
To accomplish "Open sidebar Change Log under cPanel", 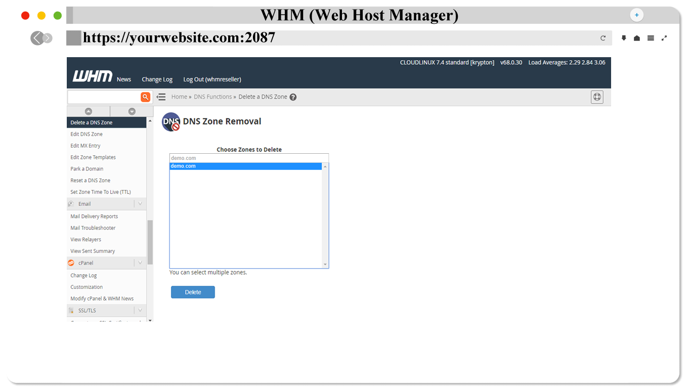I will 83,276.
